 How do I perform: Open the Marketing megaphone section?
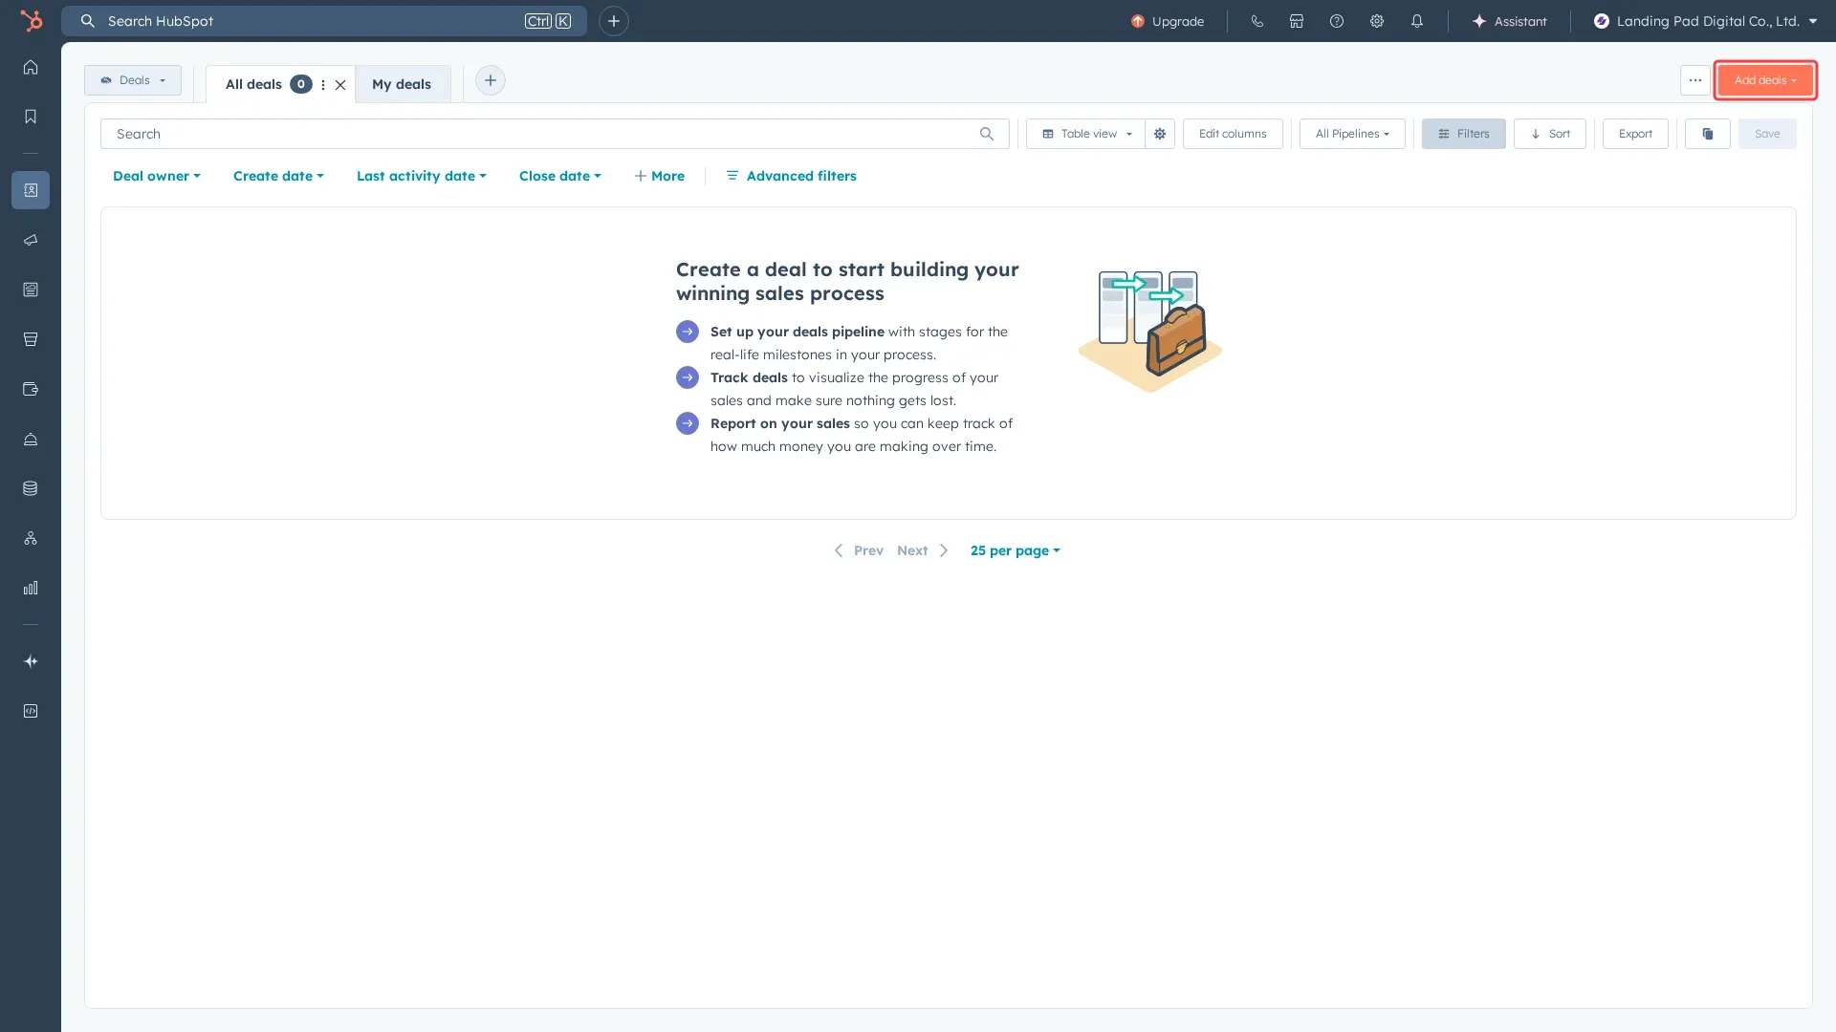click(31, 240)
